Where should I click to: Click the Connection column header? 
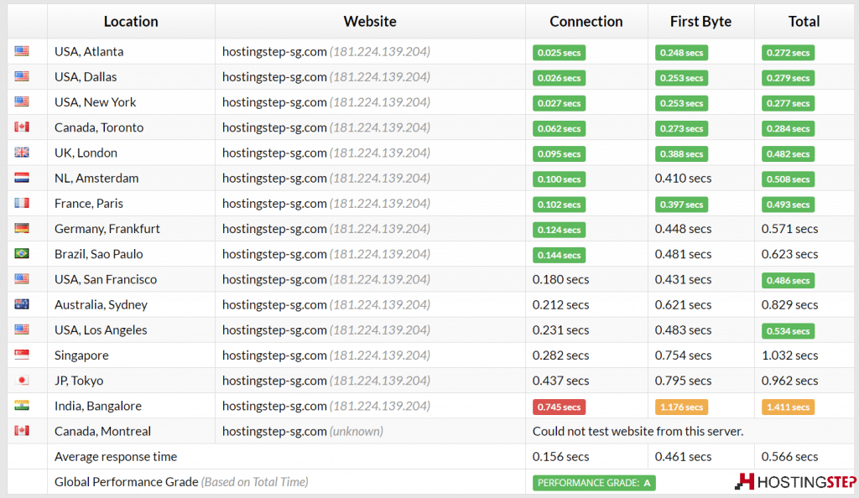(586, 21)
